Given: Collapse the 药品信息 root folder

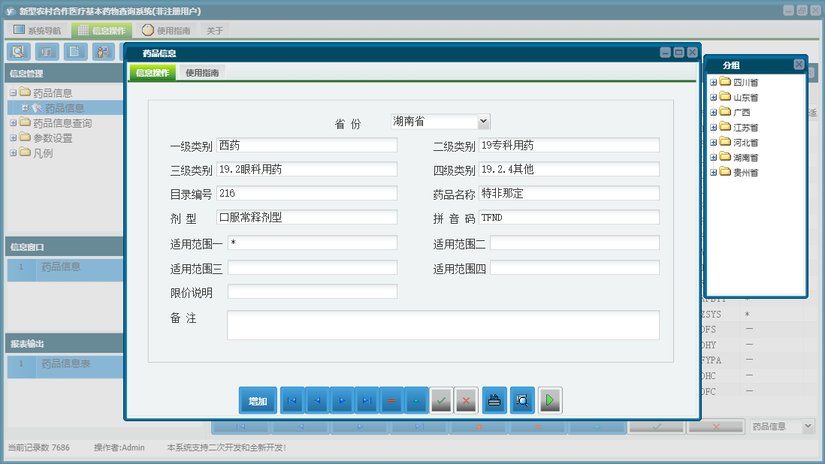Looking at the screenshot, I should (14, 93).
